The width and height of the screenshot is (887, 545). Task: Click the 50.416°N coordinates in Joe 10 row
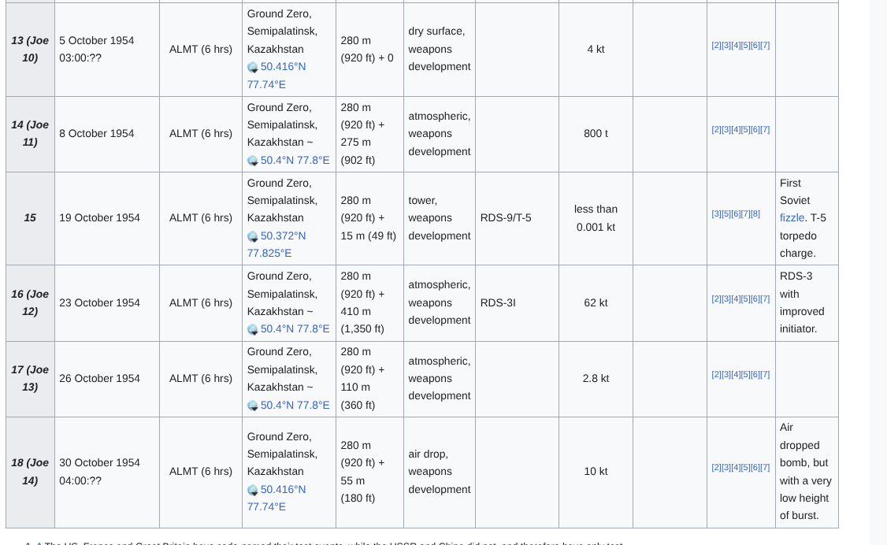coord(283,67)
